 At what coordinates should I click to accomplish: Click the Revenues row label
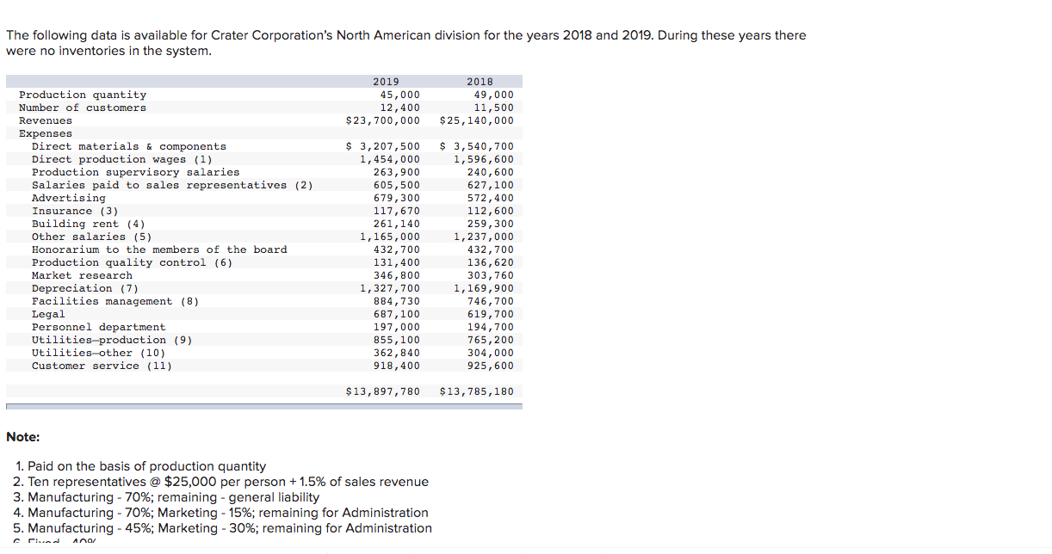coord(46,120)
